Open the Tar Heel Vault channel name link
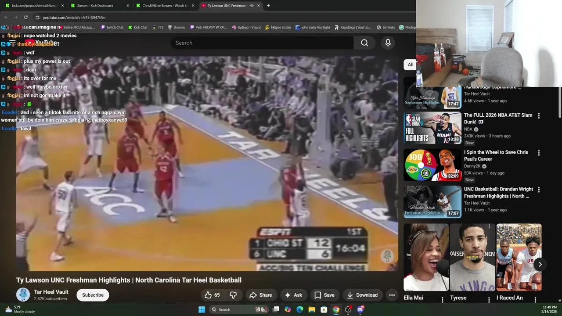Image resolution: width=562 pixels, height=316 pixels. pos(51,292)
